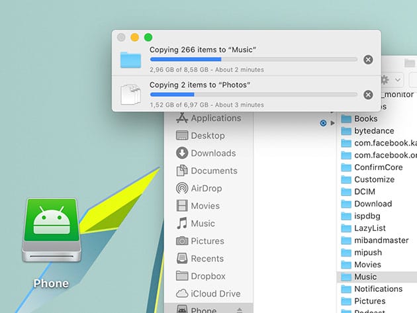Select the DCIM folder
This screenshot has height=313, width=417.
365,191
